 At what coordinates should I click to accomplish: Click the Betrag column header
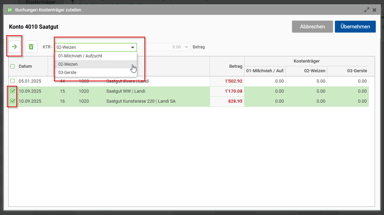click(236, 66)
